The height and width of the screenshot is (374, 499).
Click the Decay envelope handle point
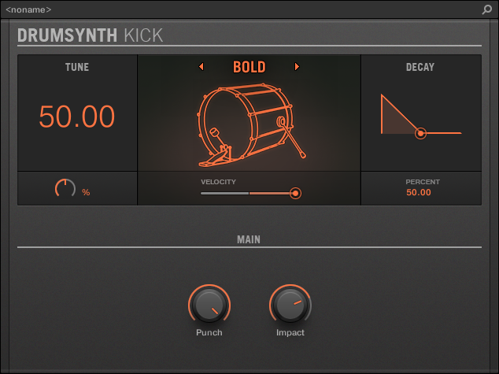tap(421, 134)
